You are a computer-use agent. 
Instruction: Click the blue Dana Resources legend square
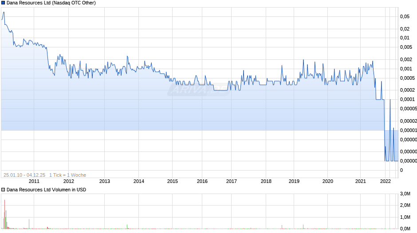tap(3, 3)
